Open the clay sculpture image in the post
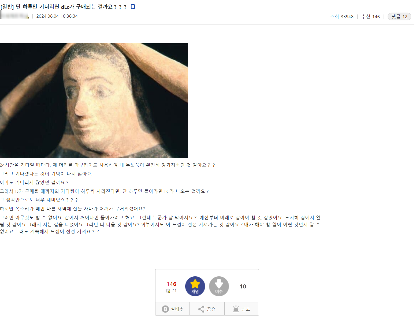The height and width of the screenshot is (319, 416). click(94, 101)
